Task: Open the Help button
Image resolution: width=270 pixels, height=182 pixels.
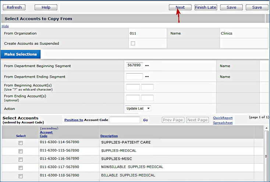Action: coord(46,7)
